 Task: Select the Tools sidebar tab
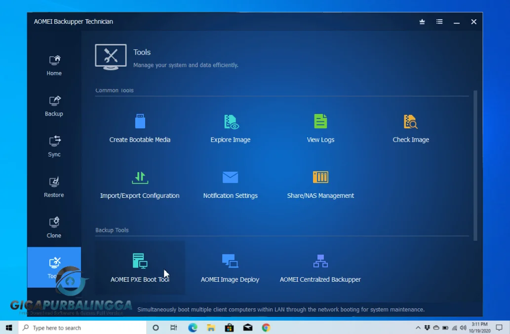click(54, 267)
